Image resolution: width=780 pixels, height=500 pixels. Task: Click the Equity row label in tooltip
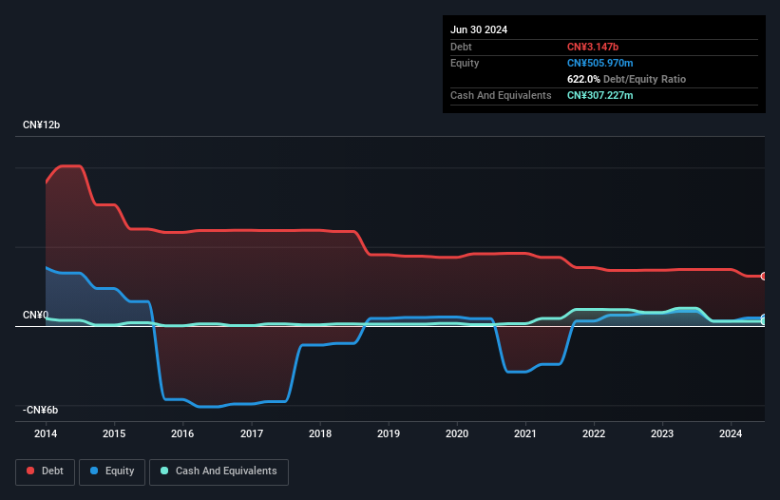pyautogui.click(x=465, y=63)
